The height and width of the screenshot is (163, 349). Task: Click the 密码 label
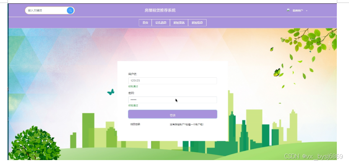tap(131, 93)
